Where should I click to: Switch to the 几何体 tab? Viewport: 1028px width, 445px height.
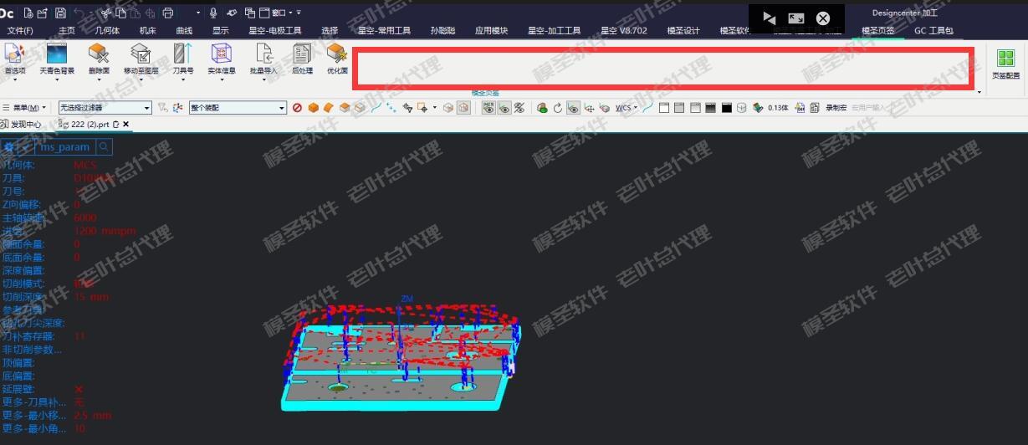(107, 31)
